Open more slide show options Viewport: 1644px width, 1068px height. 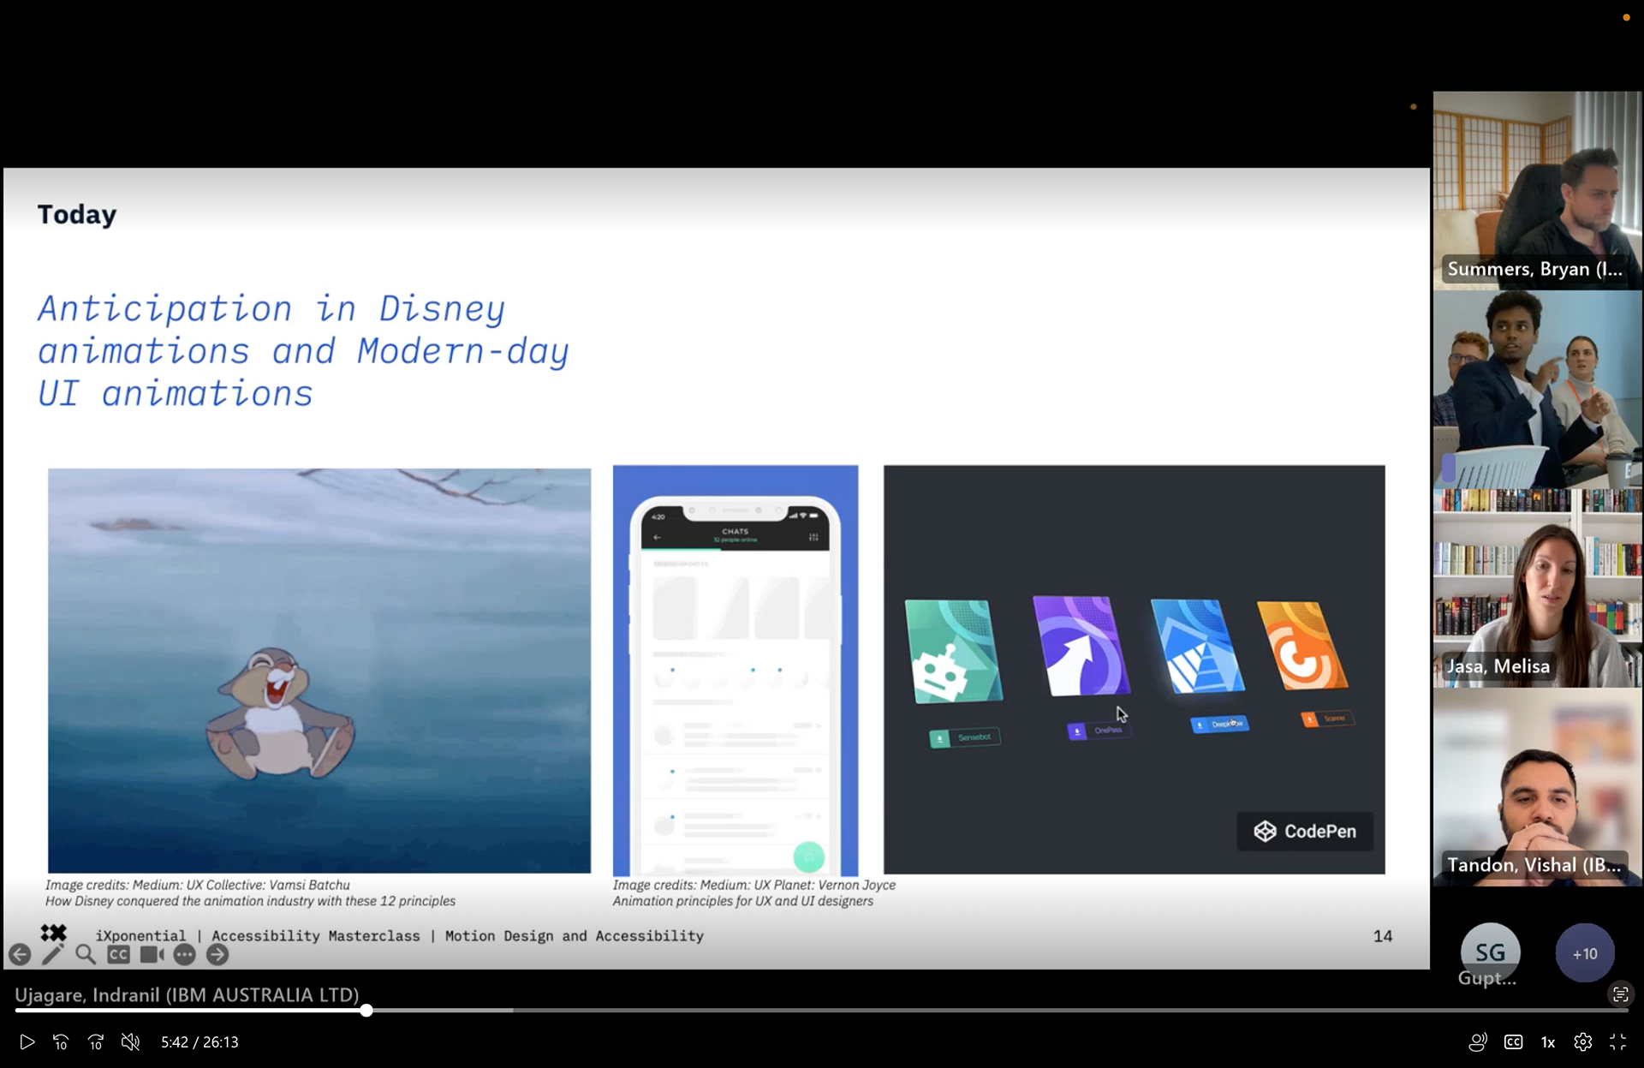tap(184, 955)
